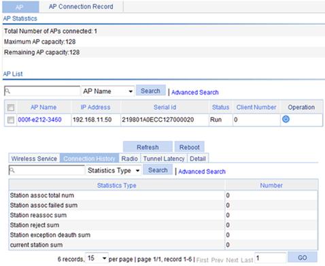
Task: Open the Statistics Type filter dropdown
Action: (x=114, y=170)
